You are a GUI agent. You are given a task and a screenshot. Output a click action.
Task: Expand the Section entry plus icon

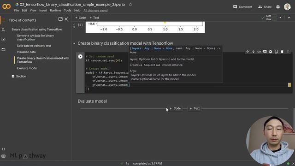13,76
